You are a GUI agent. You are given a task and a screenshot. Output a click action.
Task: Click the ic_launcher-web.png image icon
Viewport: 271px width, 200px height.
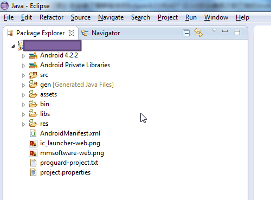click(x=33, y=144)
